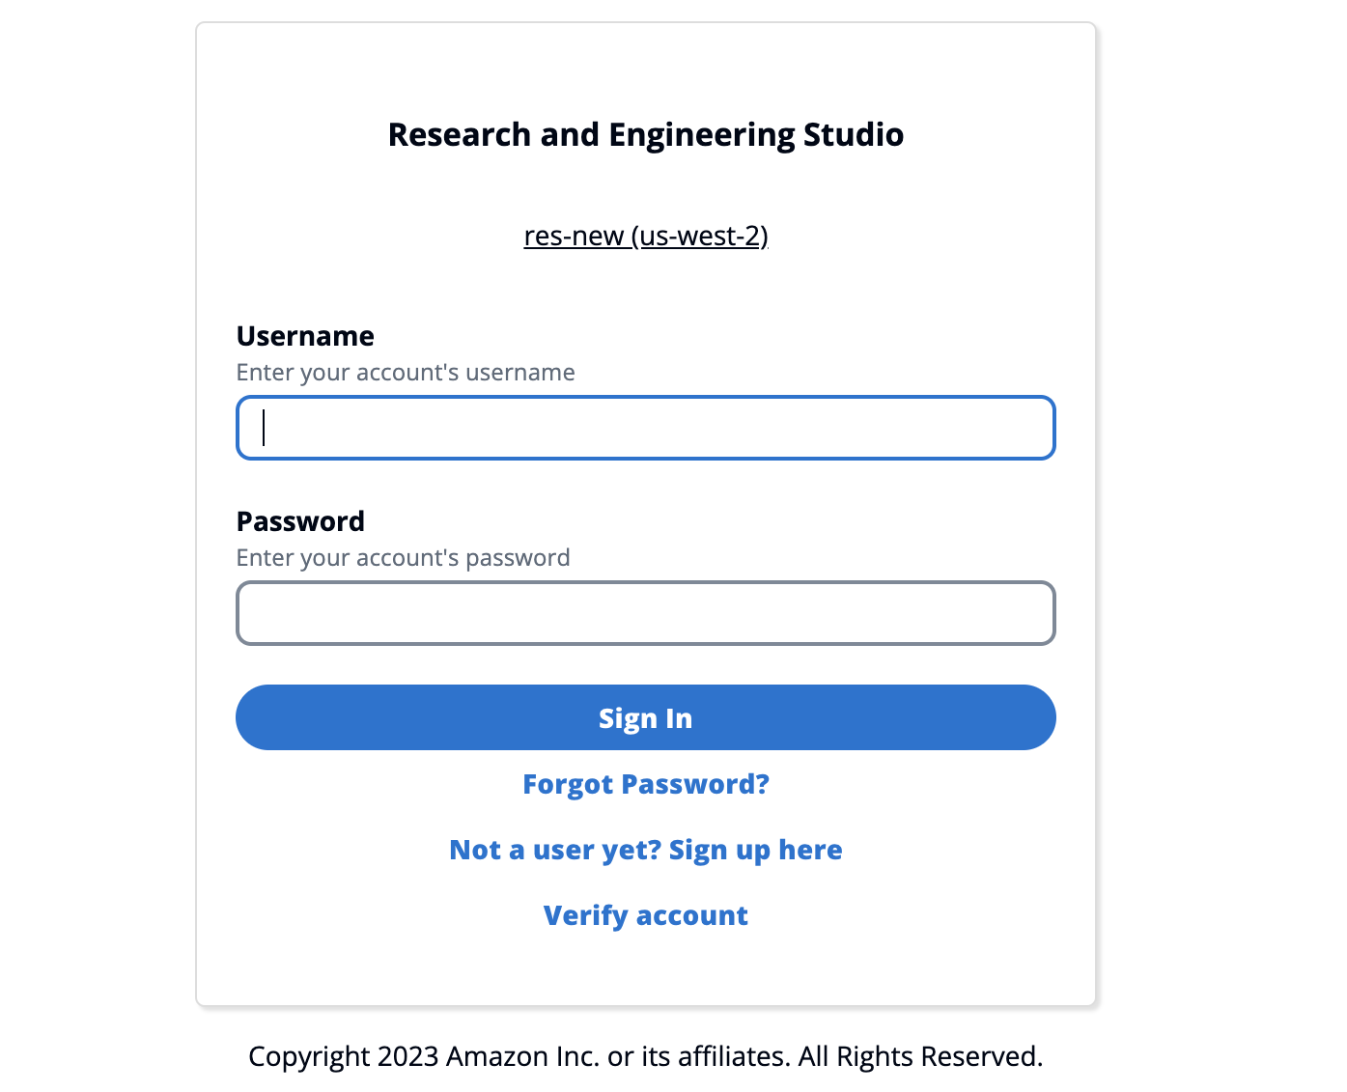This screenshot has height=1092, width=1347.
Task: Follow the Forgot Password link
Action: pos(645,784)
